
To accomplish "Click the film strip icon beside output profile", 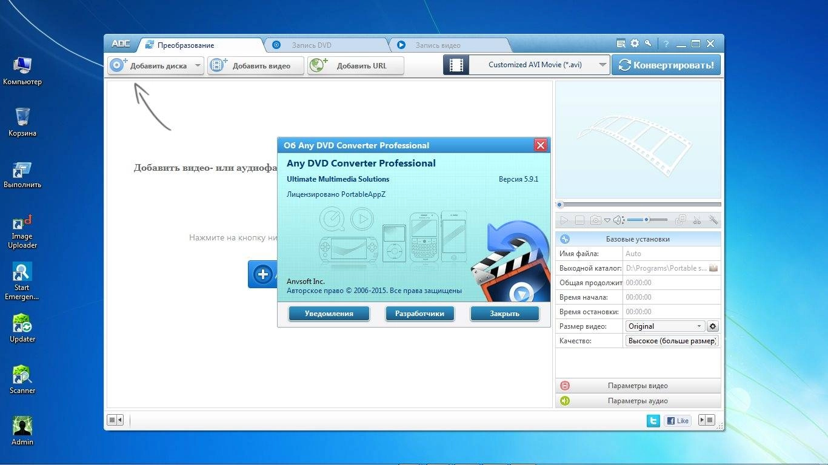I will point(456,65).
